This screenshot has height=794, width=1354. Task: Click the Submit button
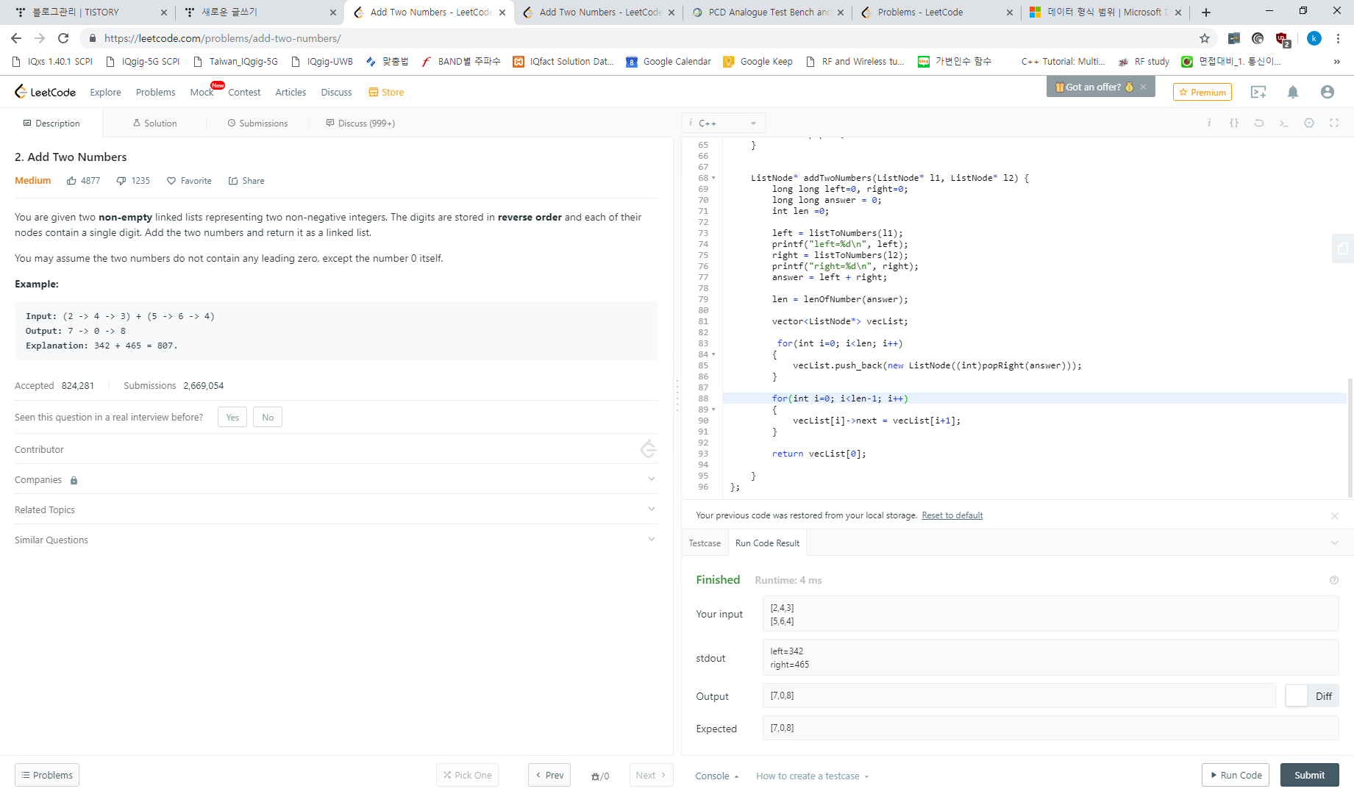(x=1309, y=775)
